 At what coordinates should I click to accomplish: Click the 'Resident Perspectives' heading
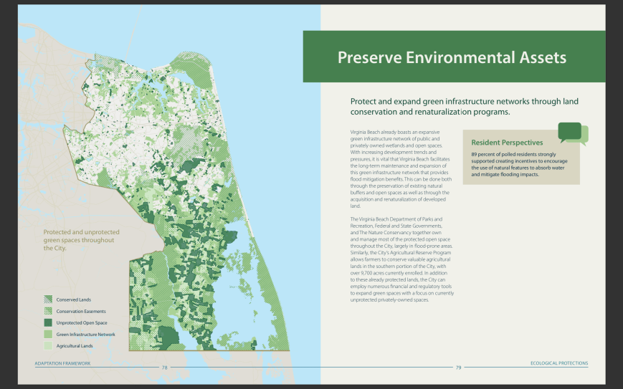point(507,143)
